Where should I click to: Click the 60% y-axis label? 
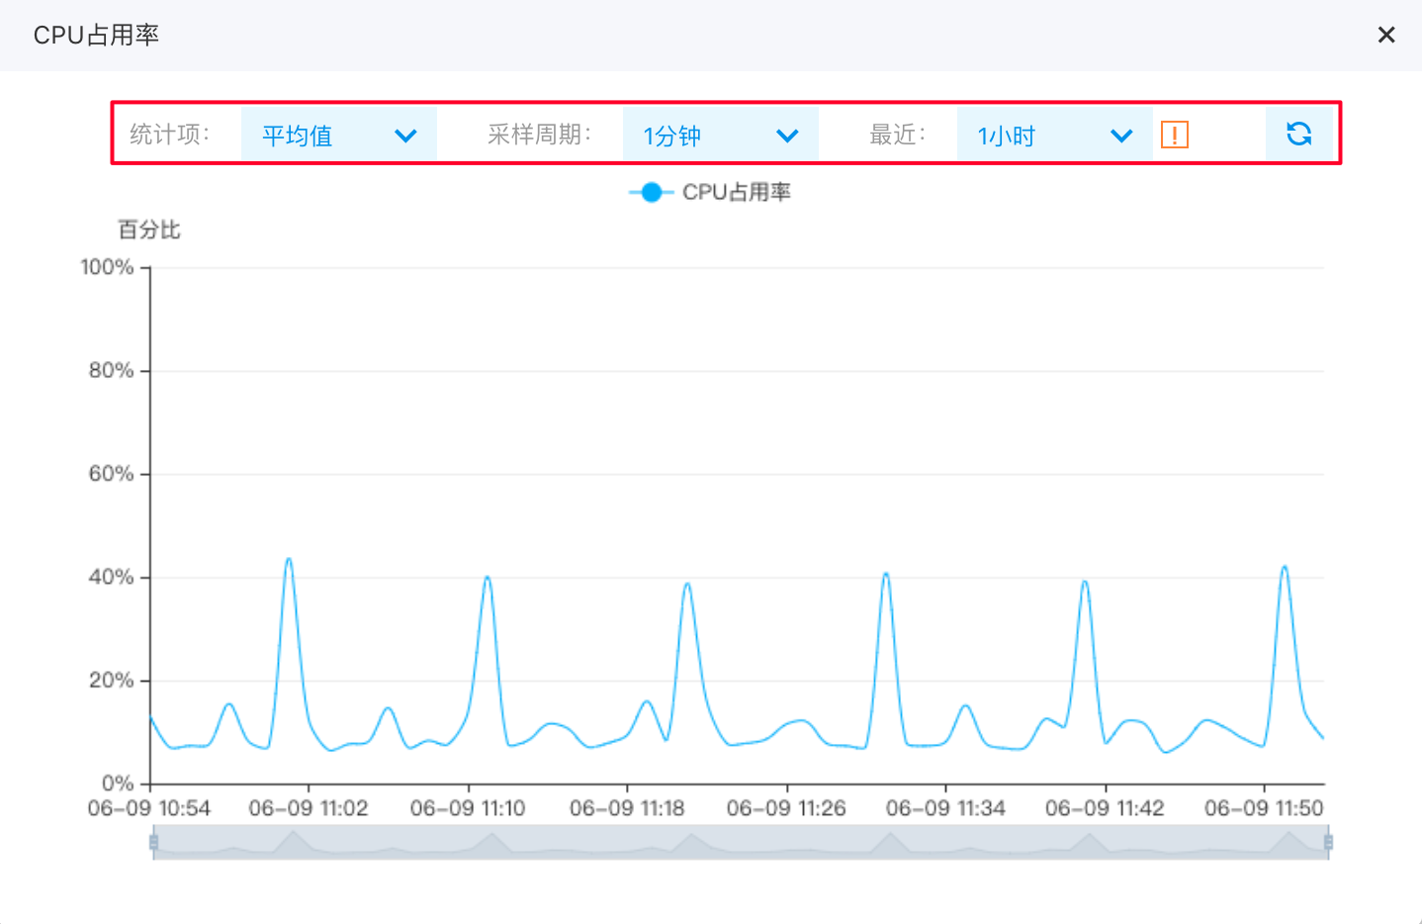(x=111, y=474)
